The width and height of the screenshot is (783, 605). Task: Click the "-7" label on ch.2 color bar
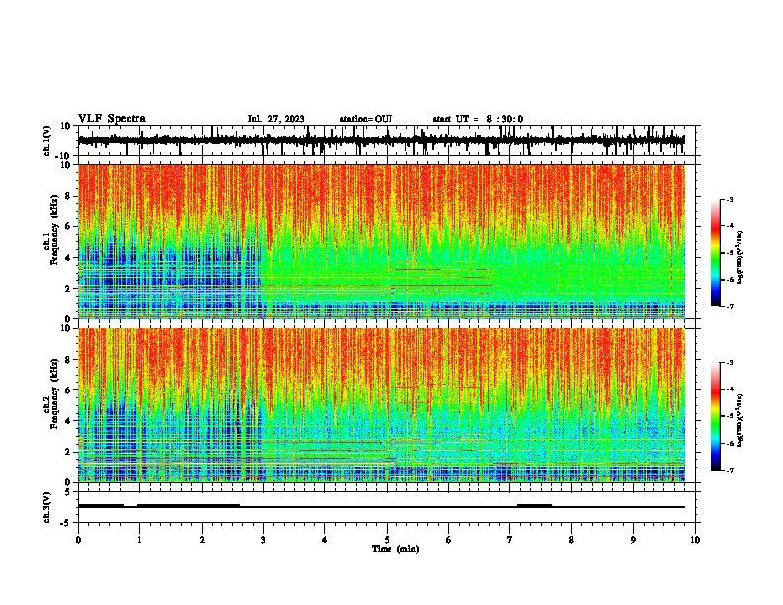click(x=730, y=470)
